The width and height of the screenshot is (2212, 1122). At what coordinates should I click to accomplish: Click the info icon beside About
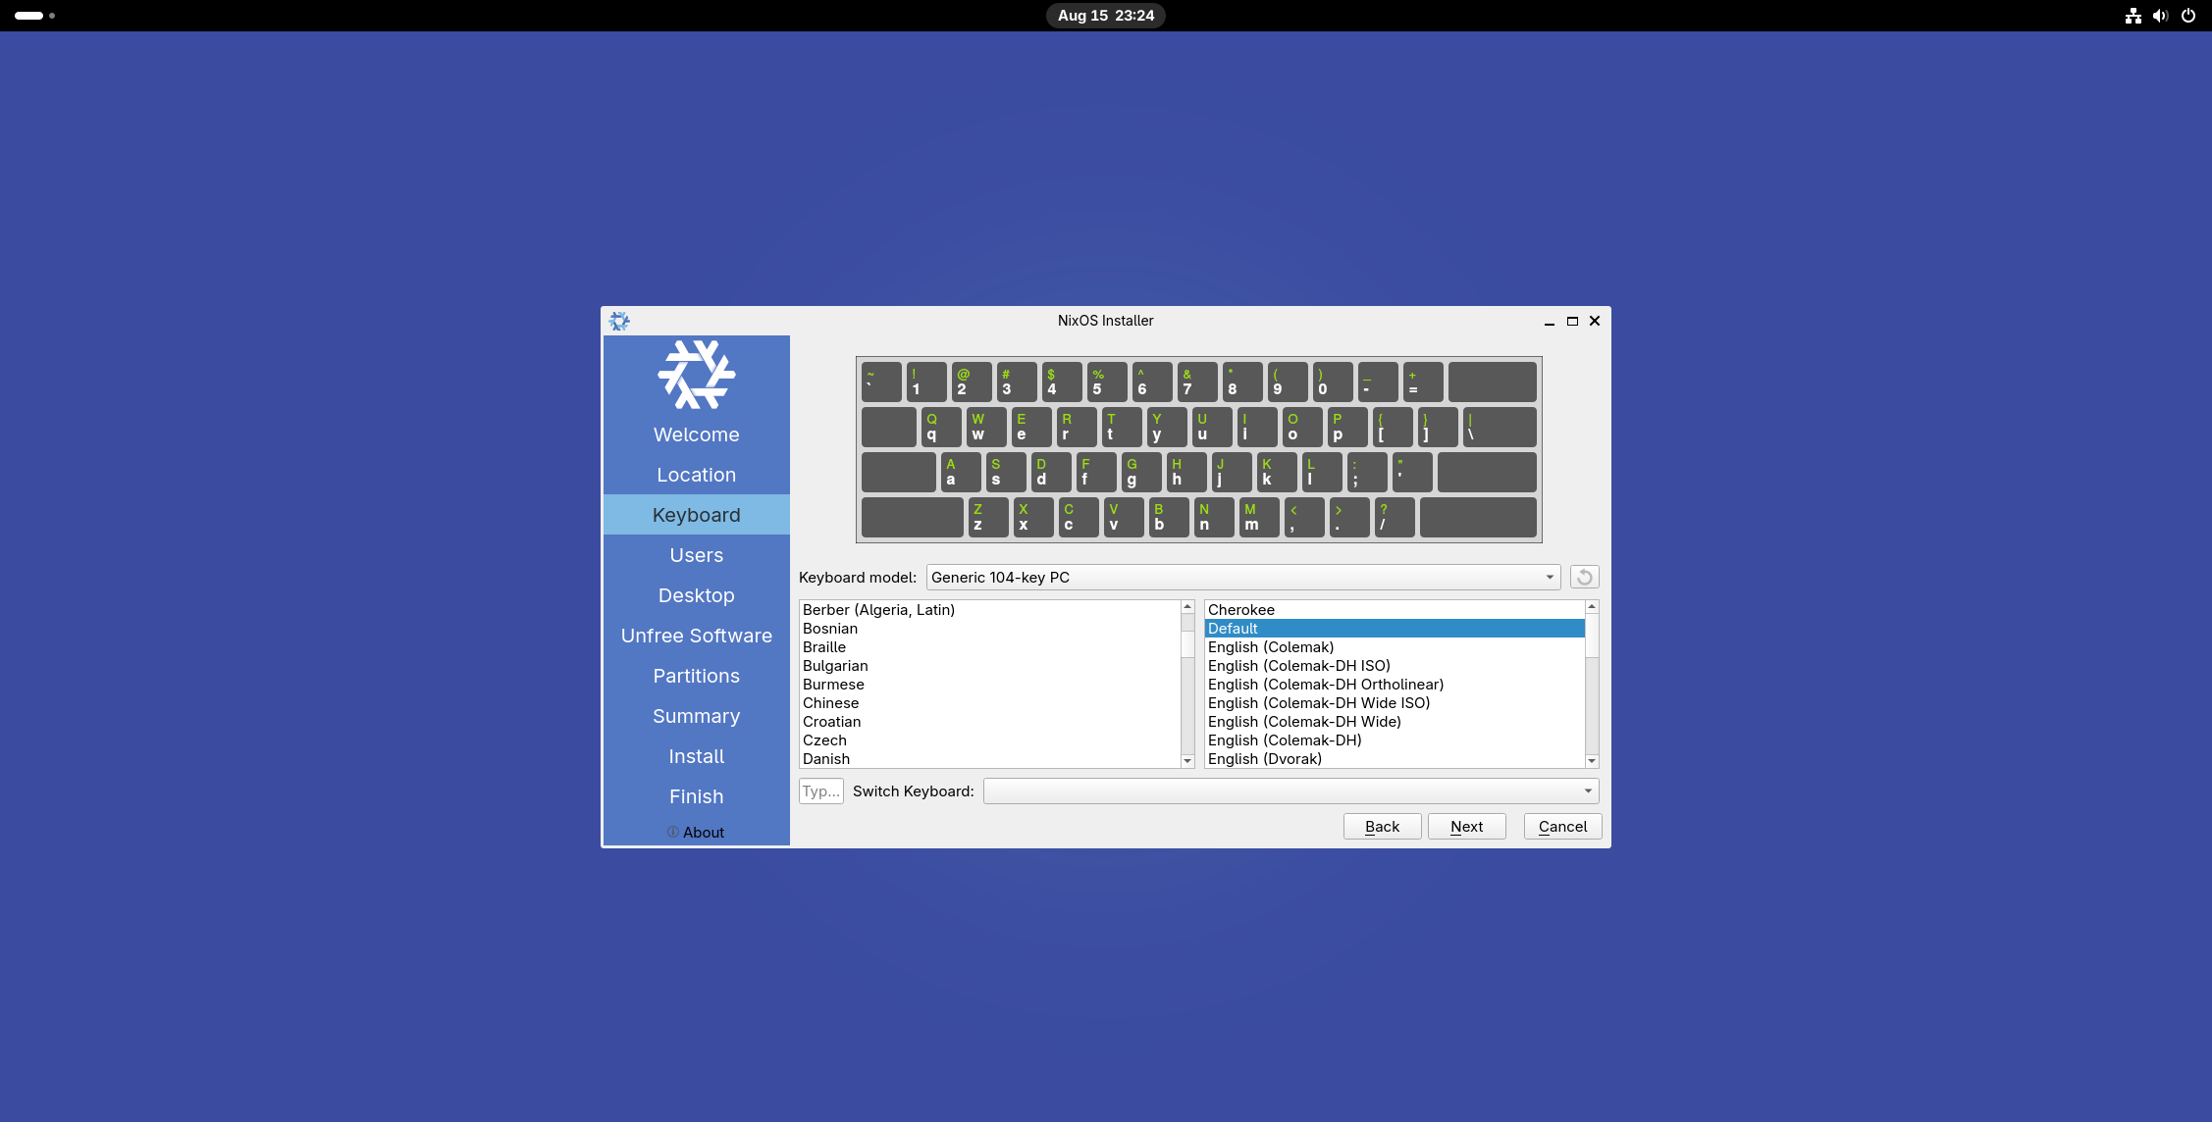[x=673, y=832]
